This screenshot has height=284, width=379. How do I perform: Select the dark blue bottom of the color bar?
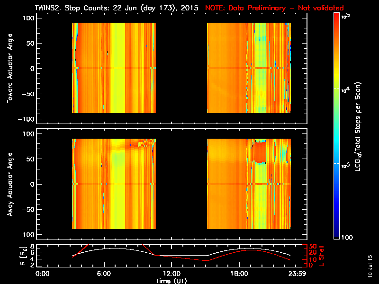337,234
